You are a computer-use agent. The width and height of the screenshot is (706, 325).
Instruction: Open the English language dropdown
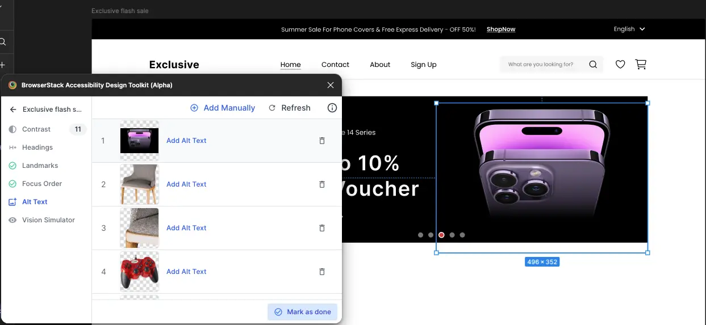629,29
